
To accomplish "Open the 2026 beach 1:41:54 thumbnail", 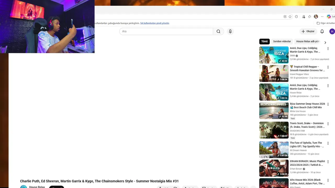I will (274, 150).
